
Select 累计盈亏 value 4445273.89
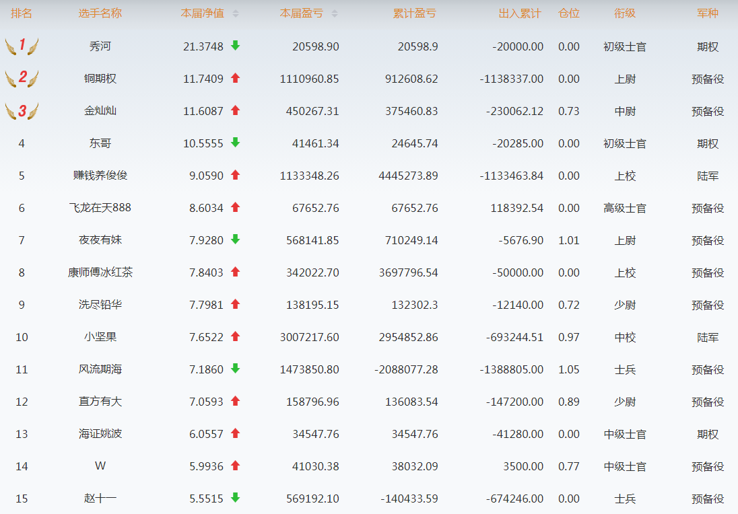click(x=408, y=176)
